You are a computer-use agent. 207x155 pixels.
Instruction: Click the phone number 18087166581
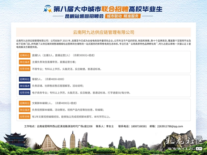point(139,126)
